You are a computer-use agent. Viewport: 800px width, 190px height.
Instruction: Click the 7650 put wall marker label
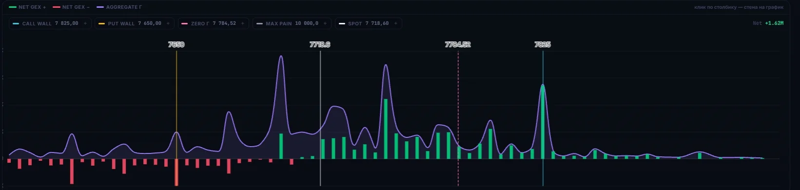(176, 44)
